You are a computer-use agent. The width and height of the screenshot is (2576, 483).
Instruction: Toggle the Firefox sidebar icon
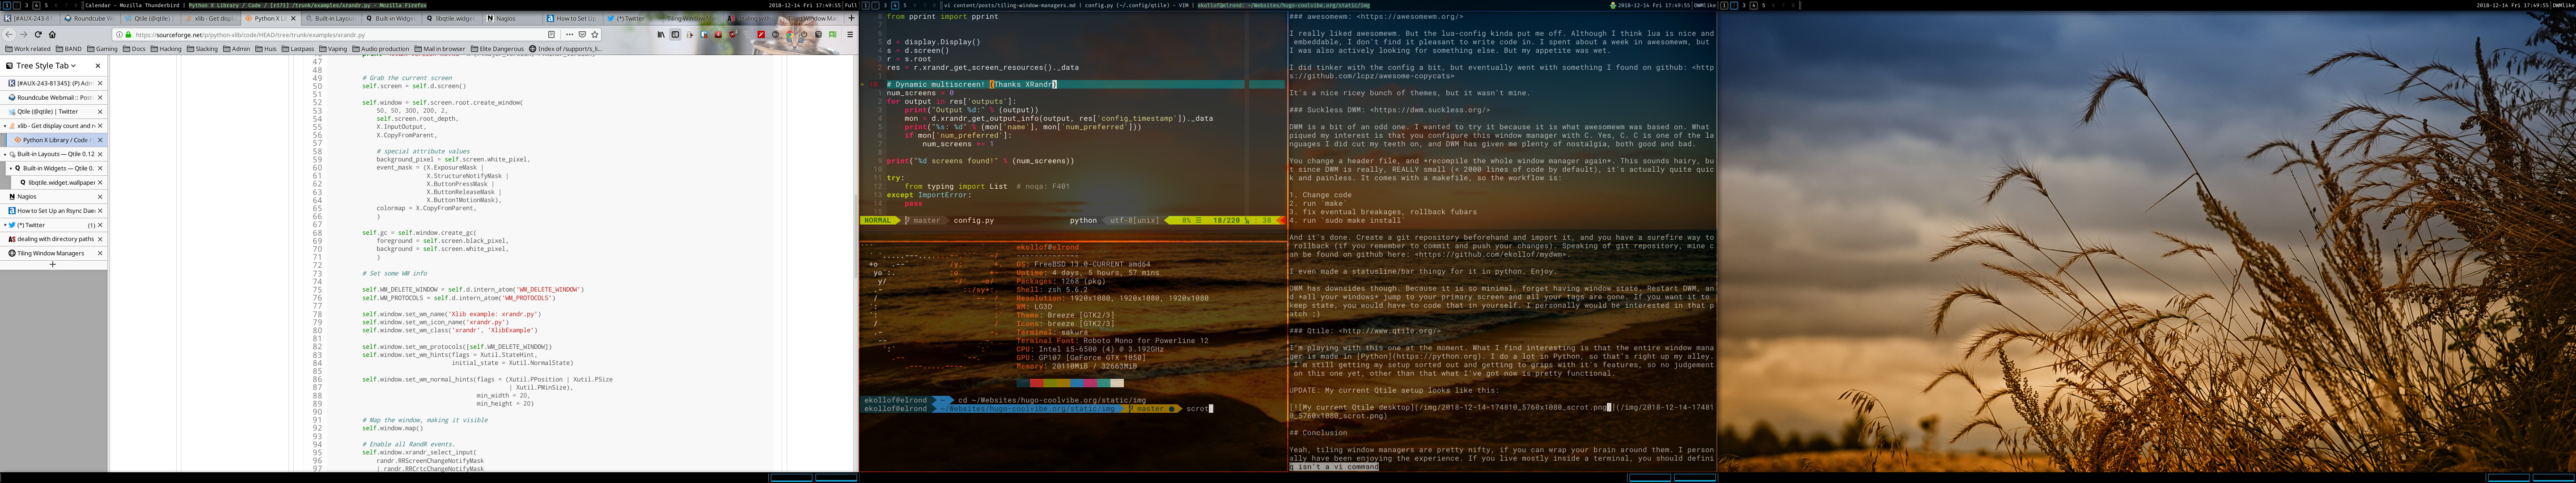(675, 35)
